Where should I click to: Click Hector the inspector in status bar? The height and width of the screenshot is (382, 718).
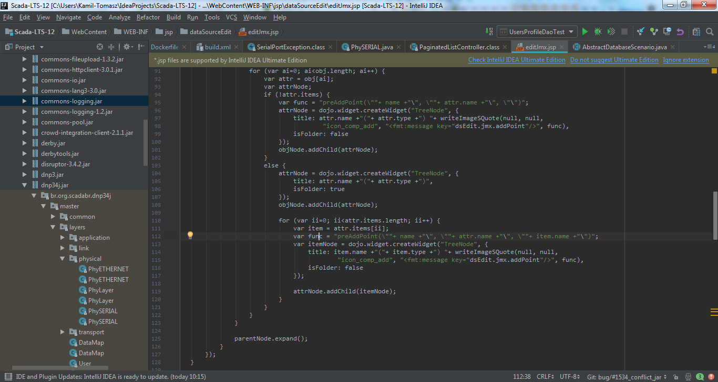point(688,377)
